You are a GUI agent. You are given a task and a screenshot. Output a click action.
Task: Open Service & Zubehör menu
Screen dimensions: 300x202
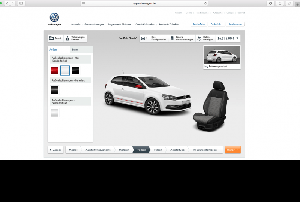click(168, 24)
